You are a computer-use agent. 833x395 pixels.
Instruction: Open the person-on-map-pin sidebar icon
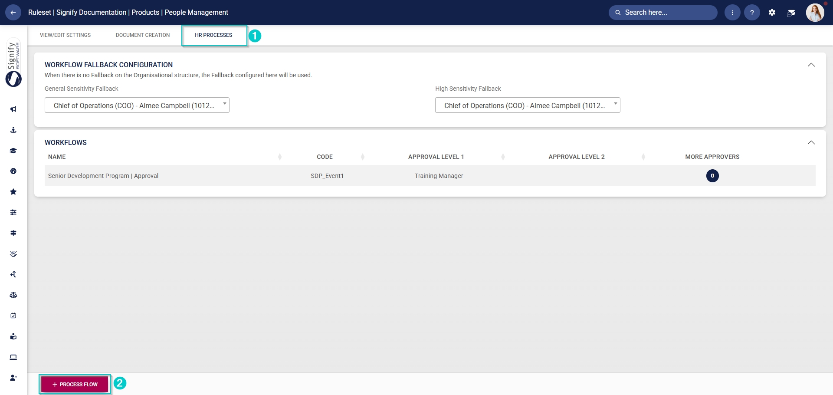point(13,130)
